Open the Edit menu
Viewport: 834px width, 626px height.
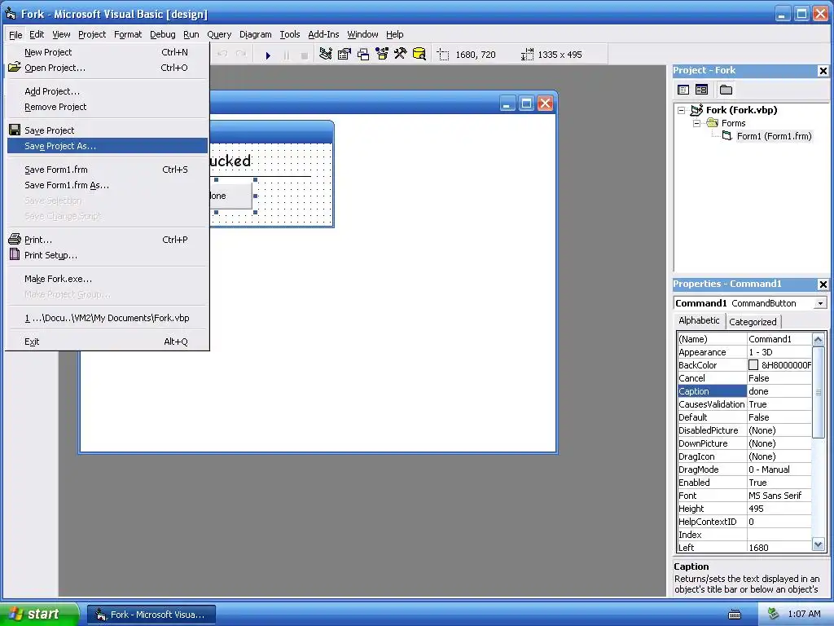(37, 34)
